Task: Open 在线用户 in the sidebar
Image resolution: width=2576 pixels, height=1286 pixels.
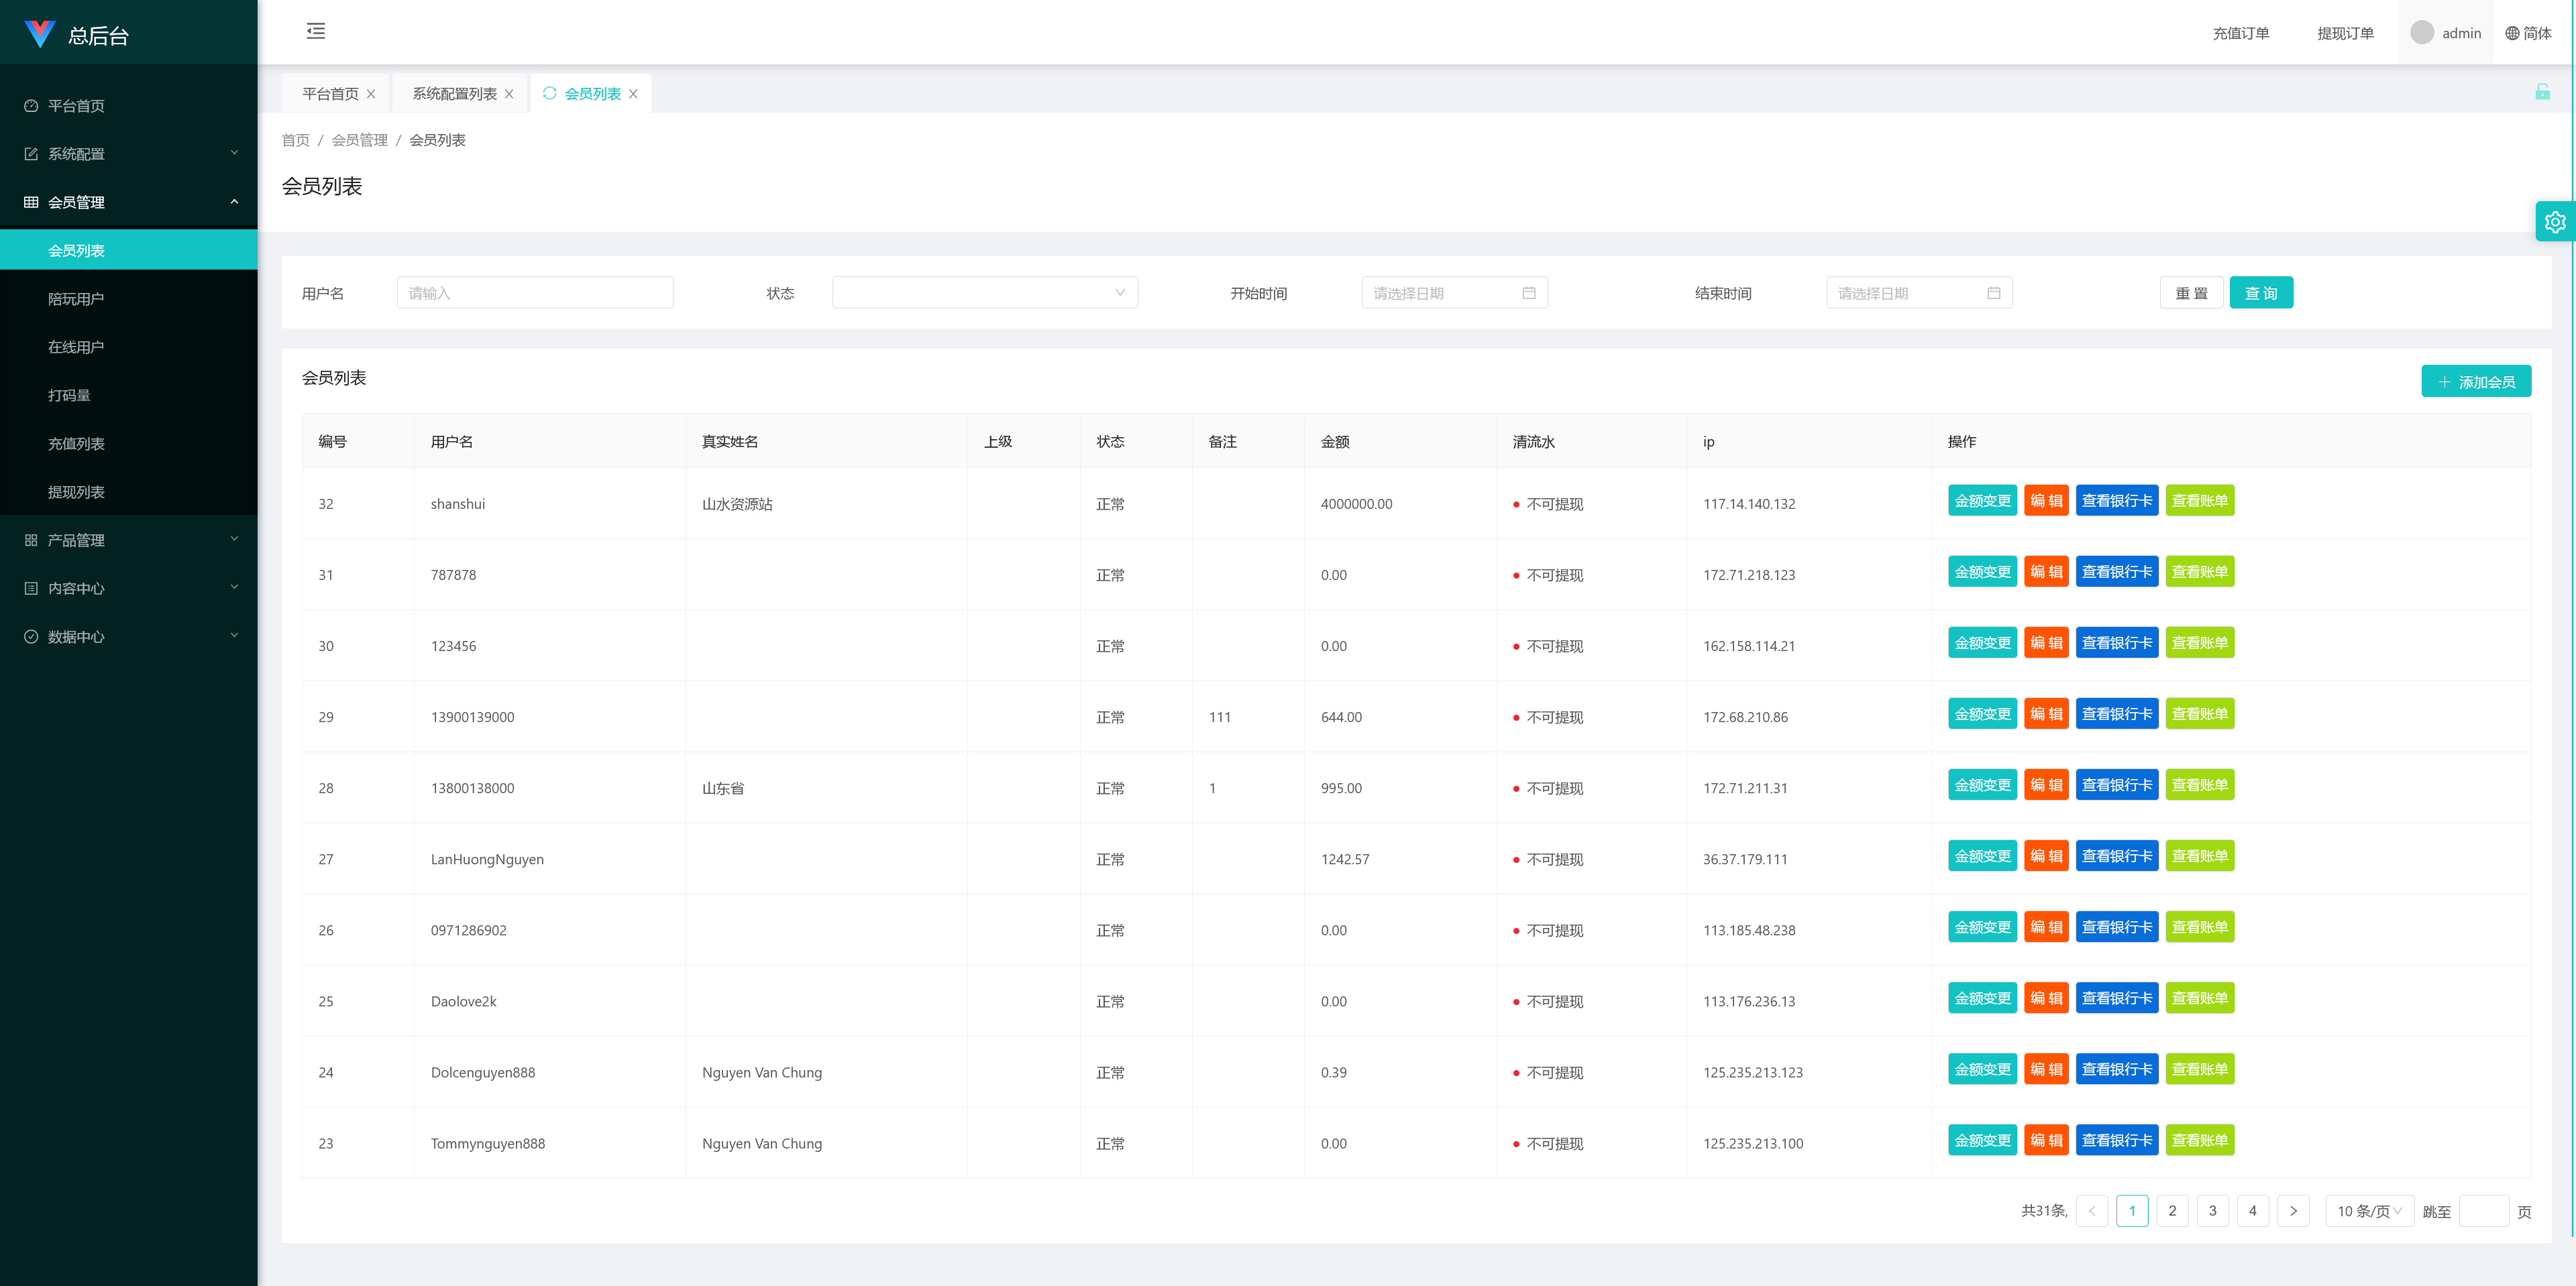Action: 76,347
